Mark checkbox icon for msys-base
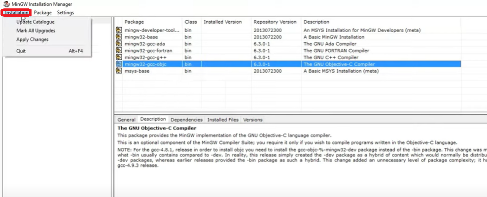The width and height of the screenshot is (487, 197). (119, 71)
